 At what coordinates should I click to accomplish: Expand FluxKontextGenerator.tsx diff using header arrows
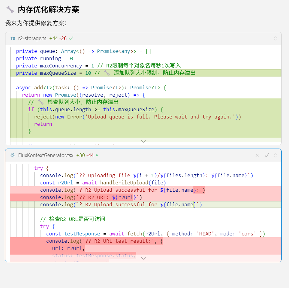(275, 155)
